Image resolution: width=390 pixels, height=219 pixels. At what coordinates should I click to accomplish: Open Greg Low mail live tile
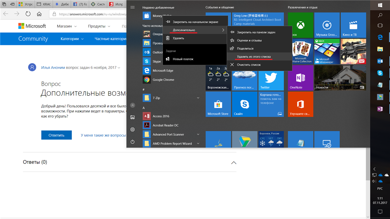coord(258,19)
